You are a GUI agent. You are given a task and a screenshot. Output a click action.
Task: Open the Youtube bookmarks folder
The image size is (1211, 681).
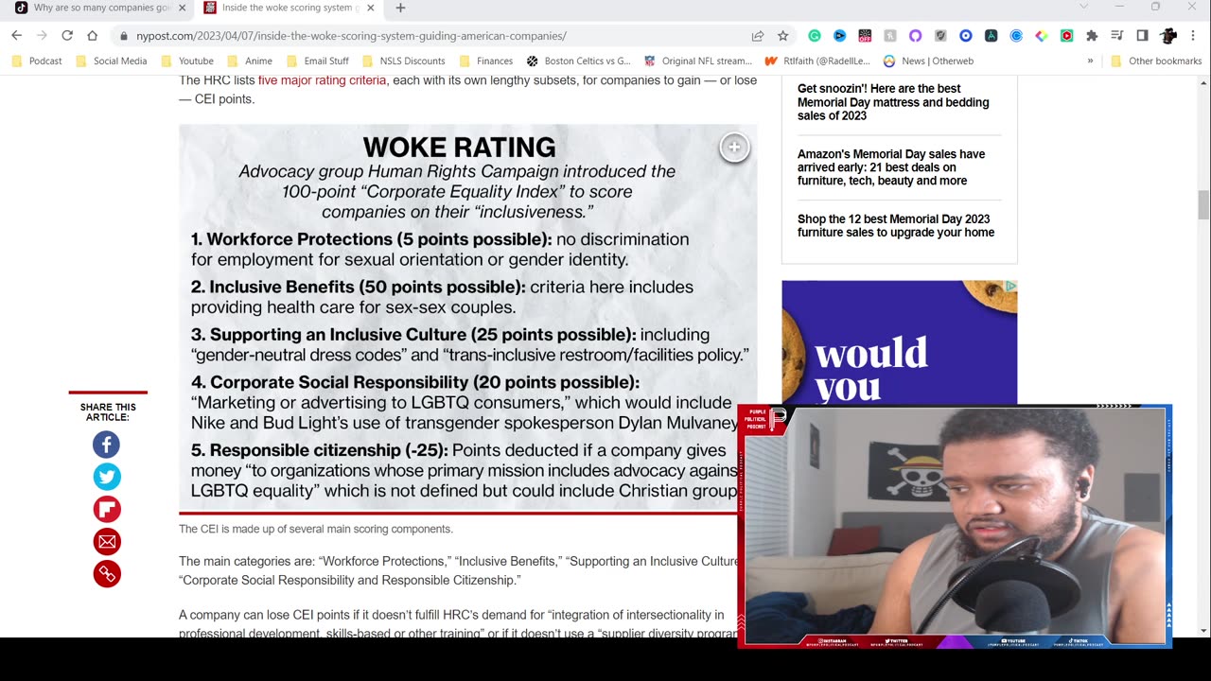(x=186, y=61)
